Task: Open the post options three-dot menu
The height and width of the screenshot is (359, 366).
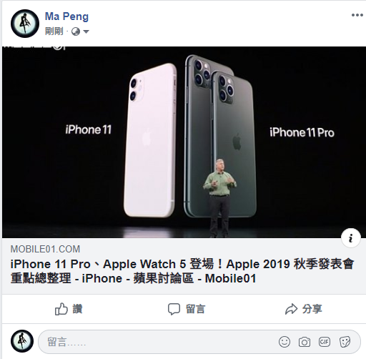Action: click(x=357, y=15)
